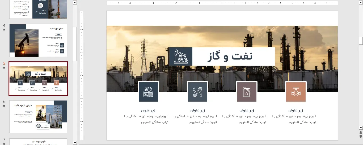The width and height of the screenshot is (363, 145).
Task: Click the animation star under slide number 6
Action: tap(4, 106)
